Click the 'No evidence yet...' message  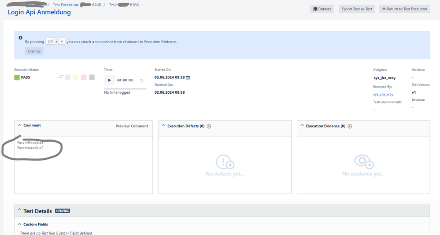pos(363,174)
